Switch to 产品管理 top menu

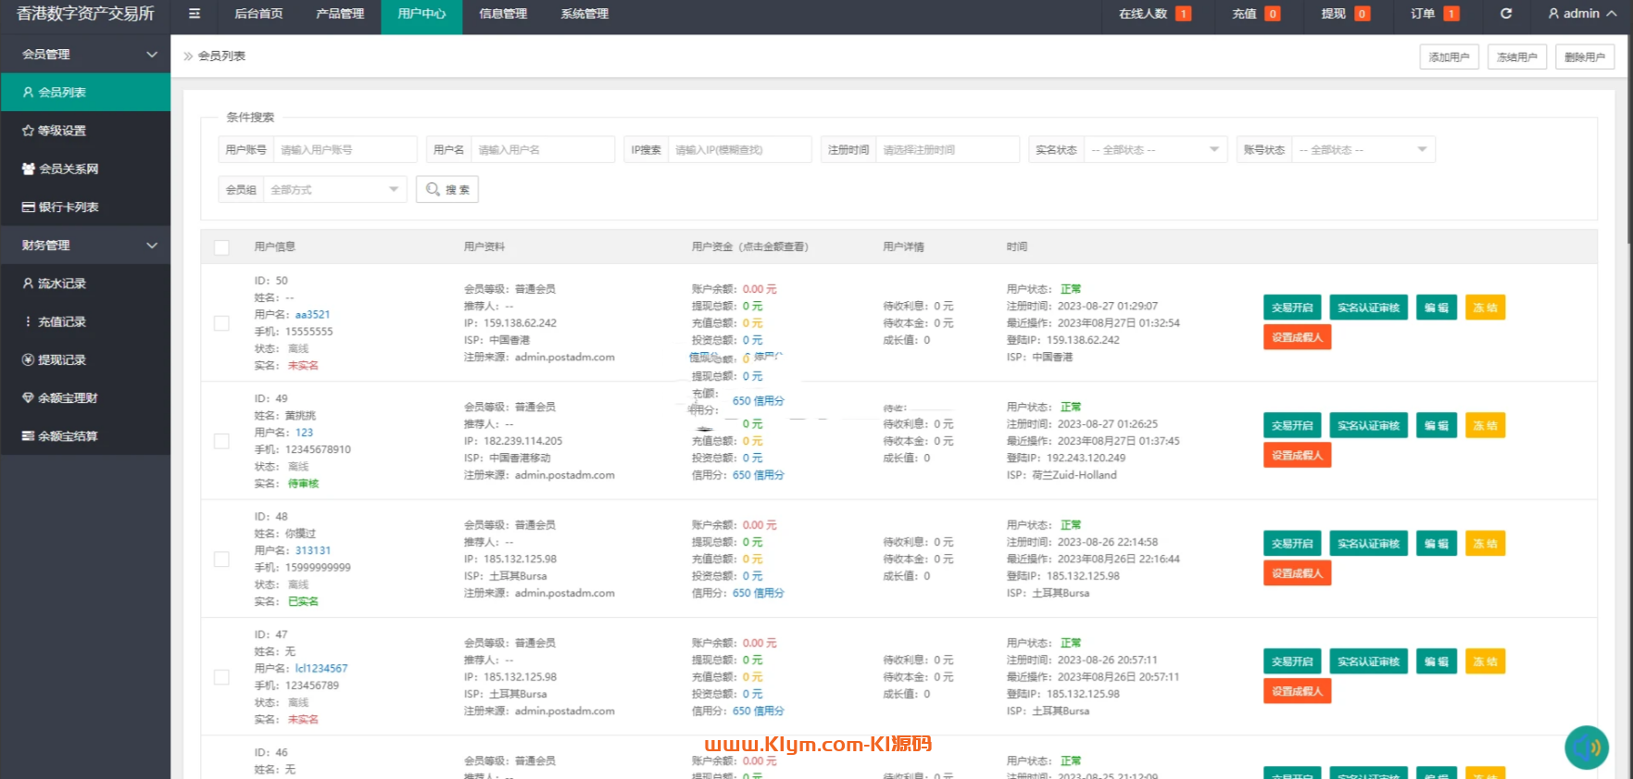click(340, 14)
